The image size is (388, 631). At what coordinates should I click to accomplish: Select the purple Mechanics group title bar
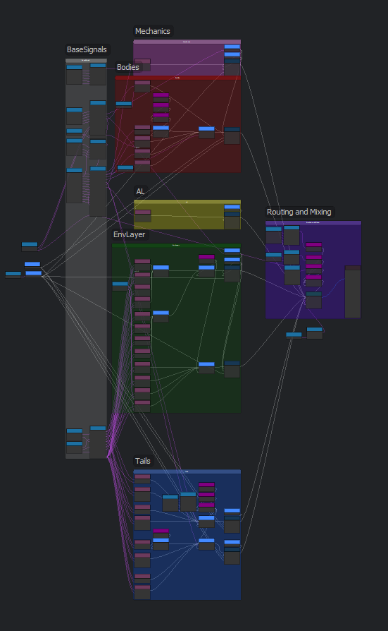[187, 42]
